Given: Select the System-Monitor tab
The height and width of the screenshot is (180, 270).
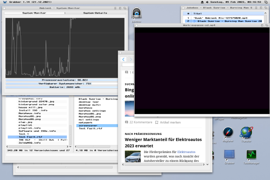Looking at the screenshot, I should (x=34, y=13).
